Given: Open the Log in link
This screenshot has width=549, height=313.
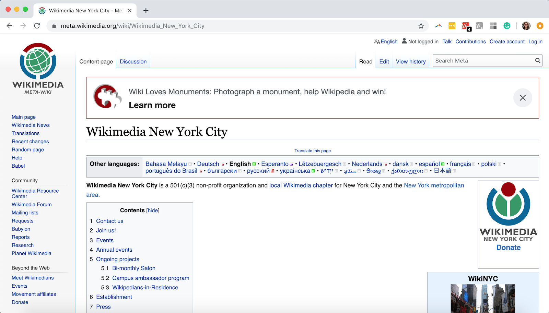Looking at the screenshot, I should 535,41.
